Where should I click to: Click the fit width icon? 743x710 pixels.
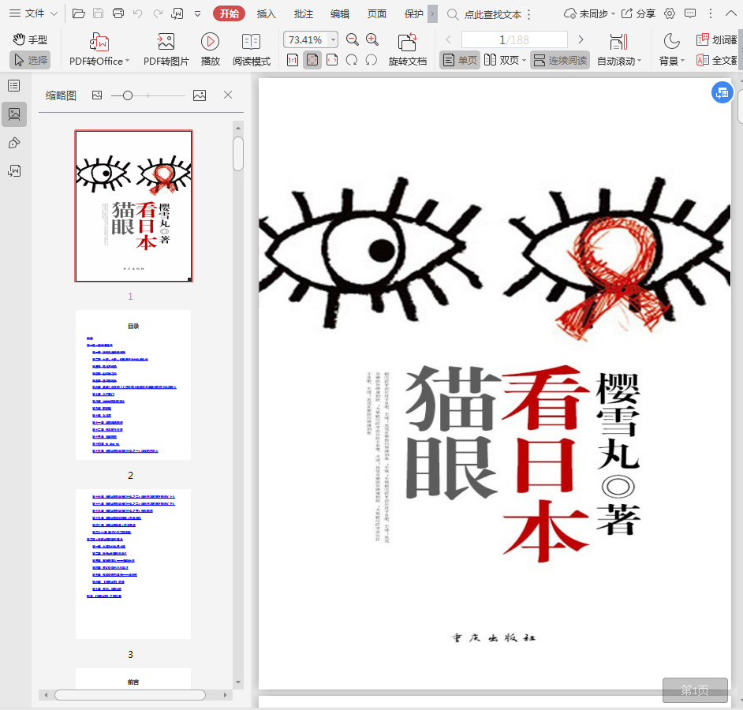[x=332, y=60]
